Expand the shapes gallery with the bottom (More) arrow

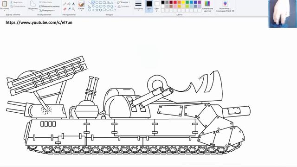click(x=115, y=10)
